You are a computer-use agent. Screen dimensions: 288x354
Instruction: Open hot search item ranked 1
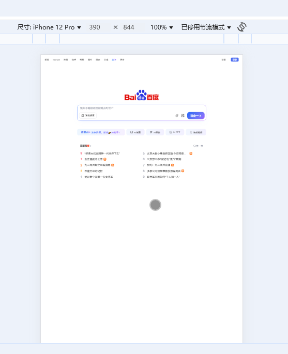tap(94, 159)
